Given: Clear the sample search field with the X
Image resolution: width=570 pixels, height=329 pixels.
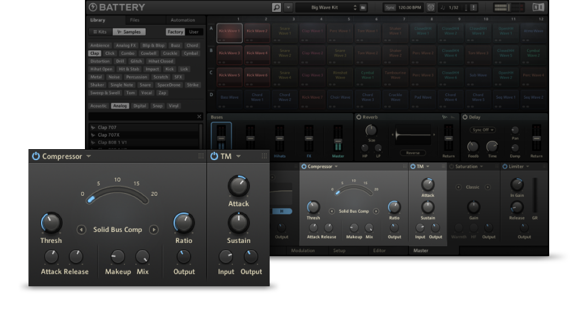Looking at the screenshot, I should point(199,116).
